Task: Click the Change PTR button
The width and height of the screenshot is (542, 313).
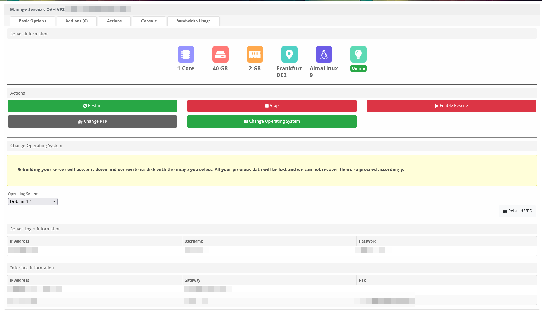Action: click(x=92, y=121)
